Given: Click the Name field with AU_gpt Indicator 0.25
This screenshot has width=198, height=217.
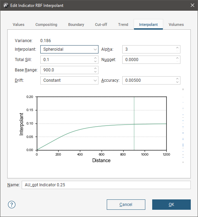Looking at the screenshot, I should [x=106, y=185].
